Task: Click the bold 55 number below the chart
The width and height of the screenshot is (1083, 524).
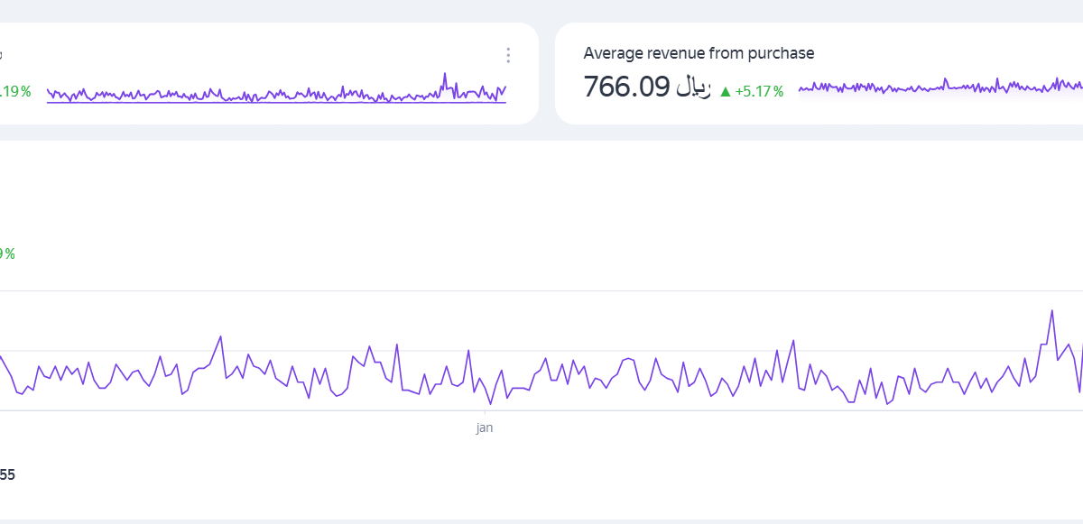Action: coord(7,474)
